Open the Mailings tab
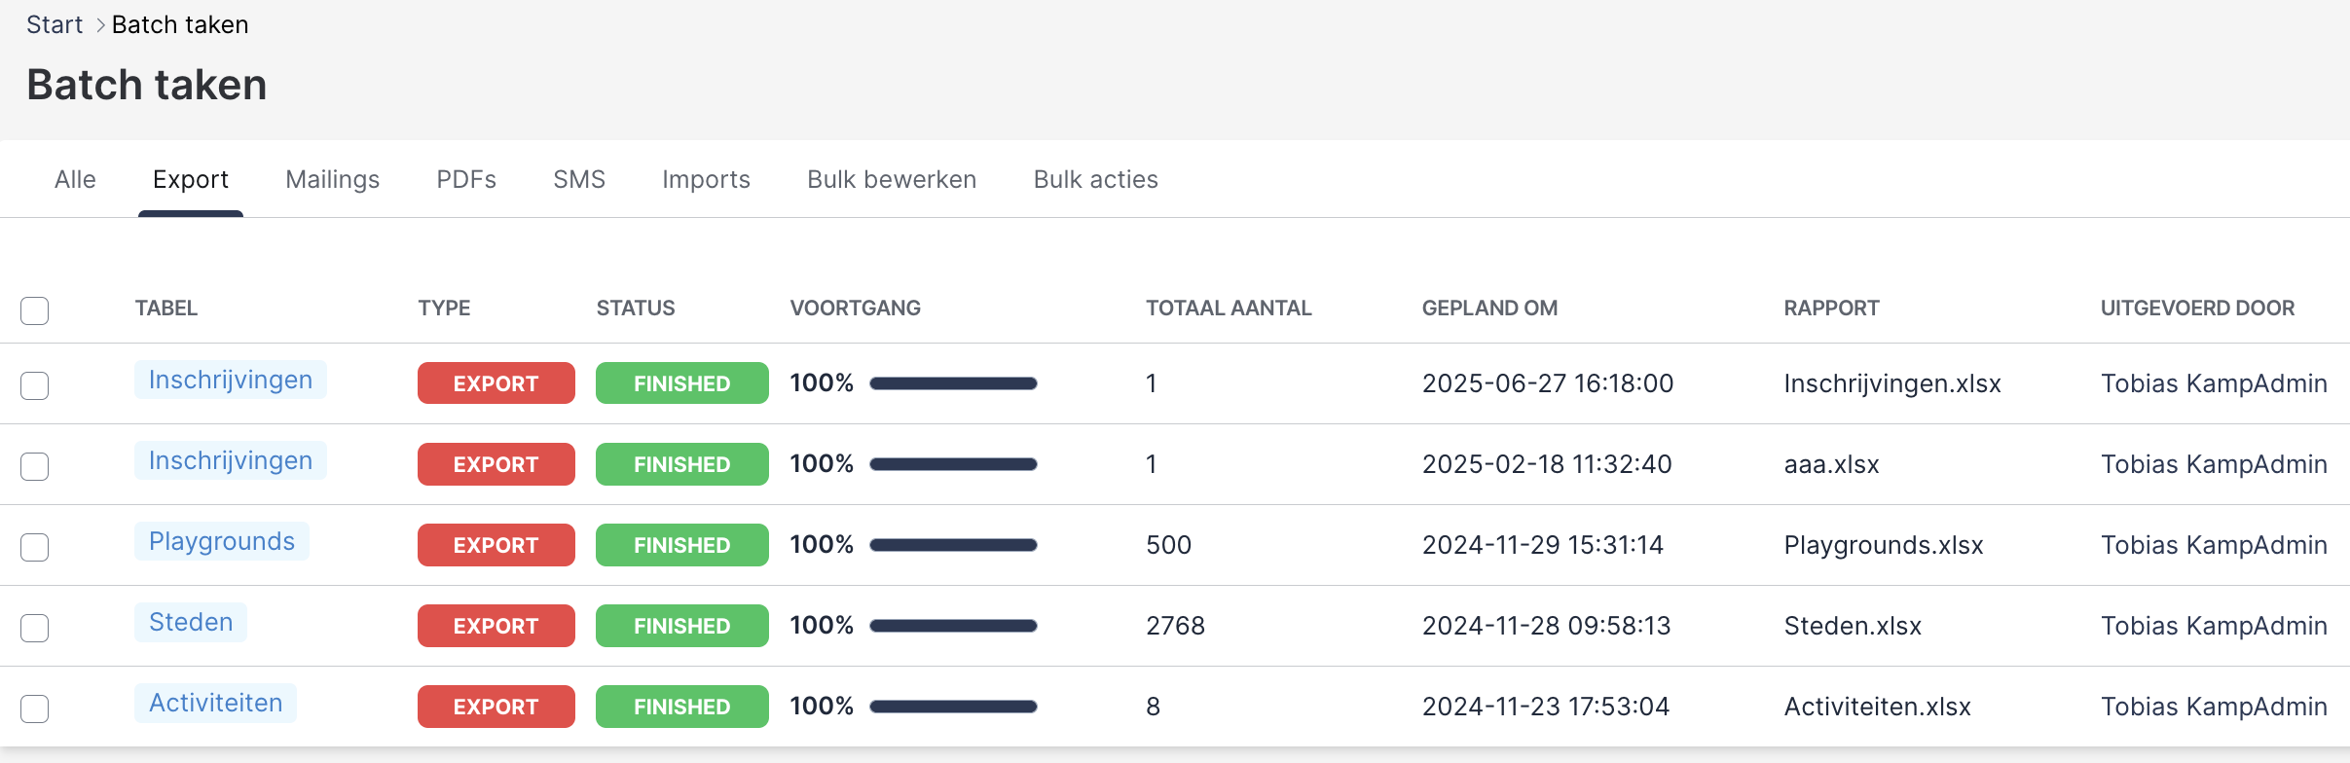The height and width of the screenshot is (763, 2350). 332,180
